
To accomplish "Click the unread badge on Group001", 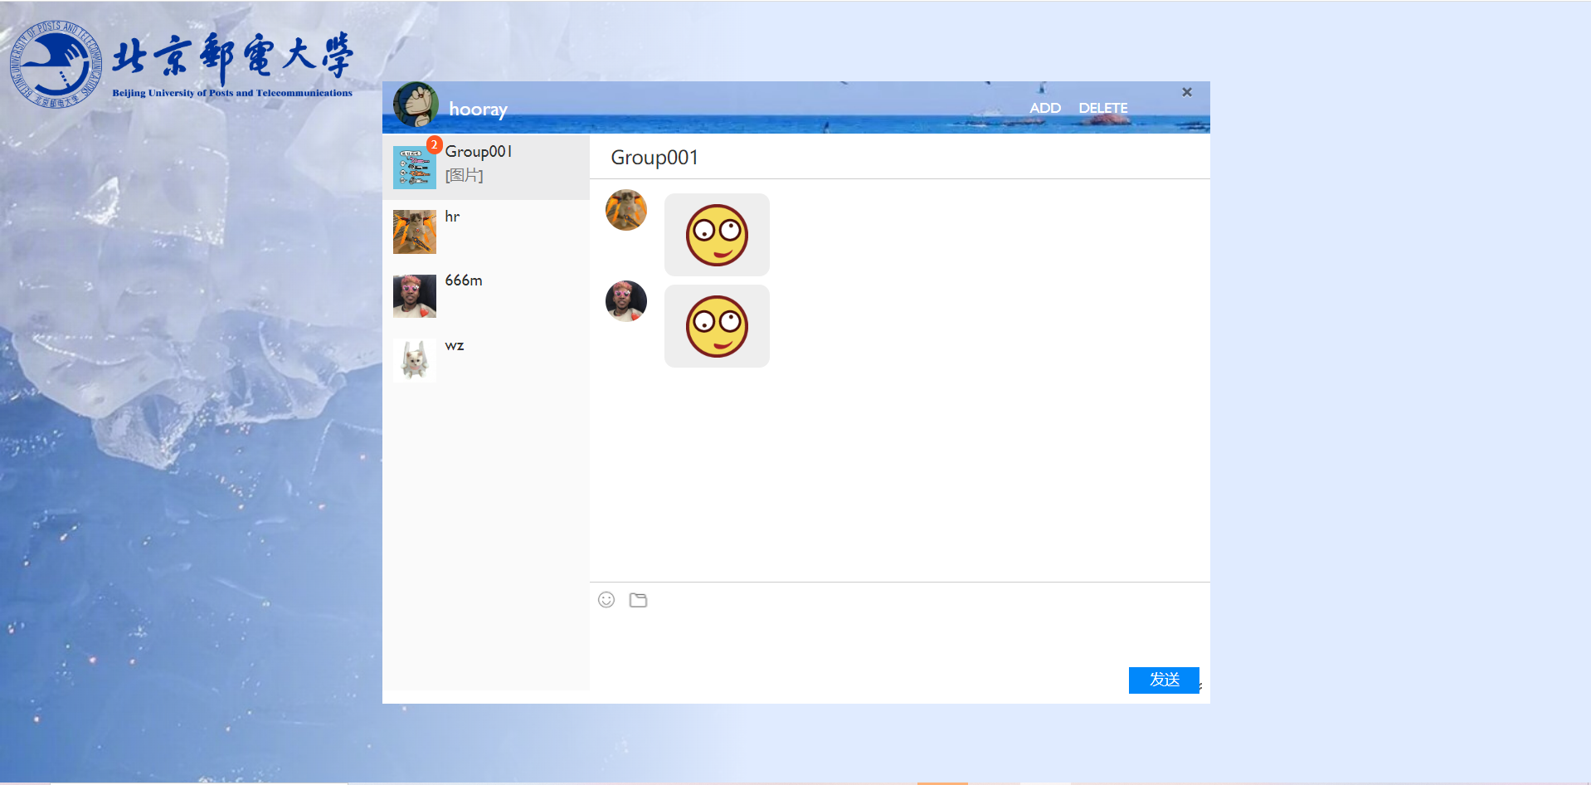I will pyautogui.click(x=434, y=144).
